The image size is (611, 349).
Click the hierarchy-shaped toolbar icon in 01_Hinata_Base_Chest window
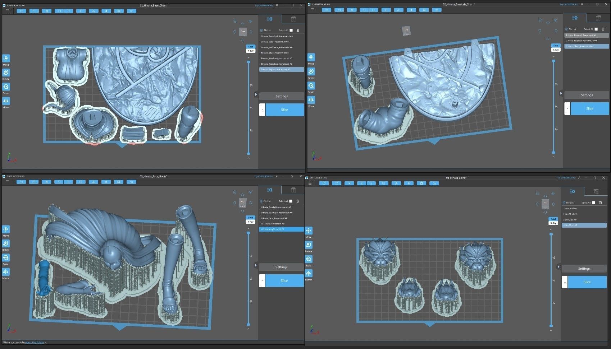coord(94,11)
